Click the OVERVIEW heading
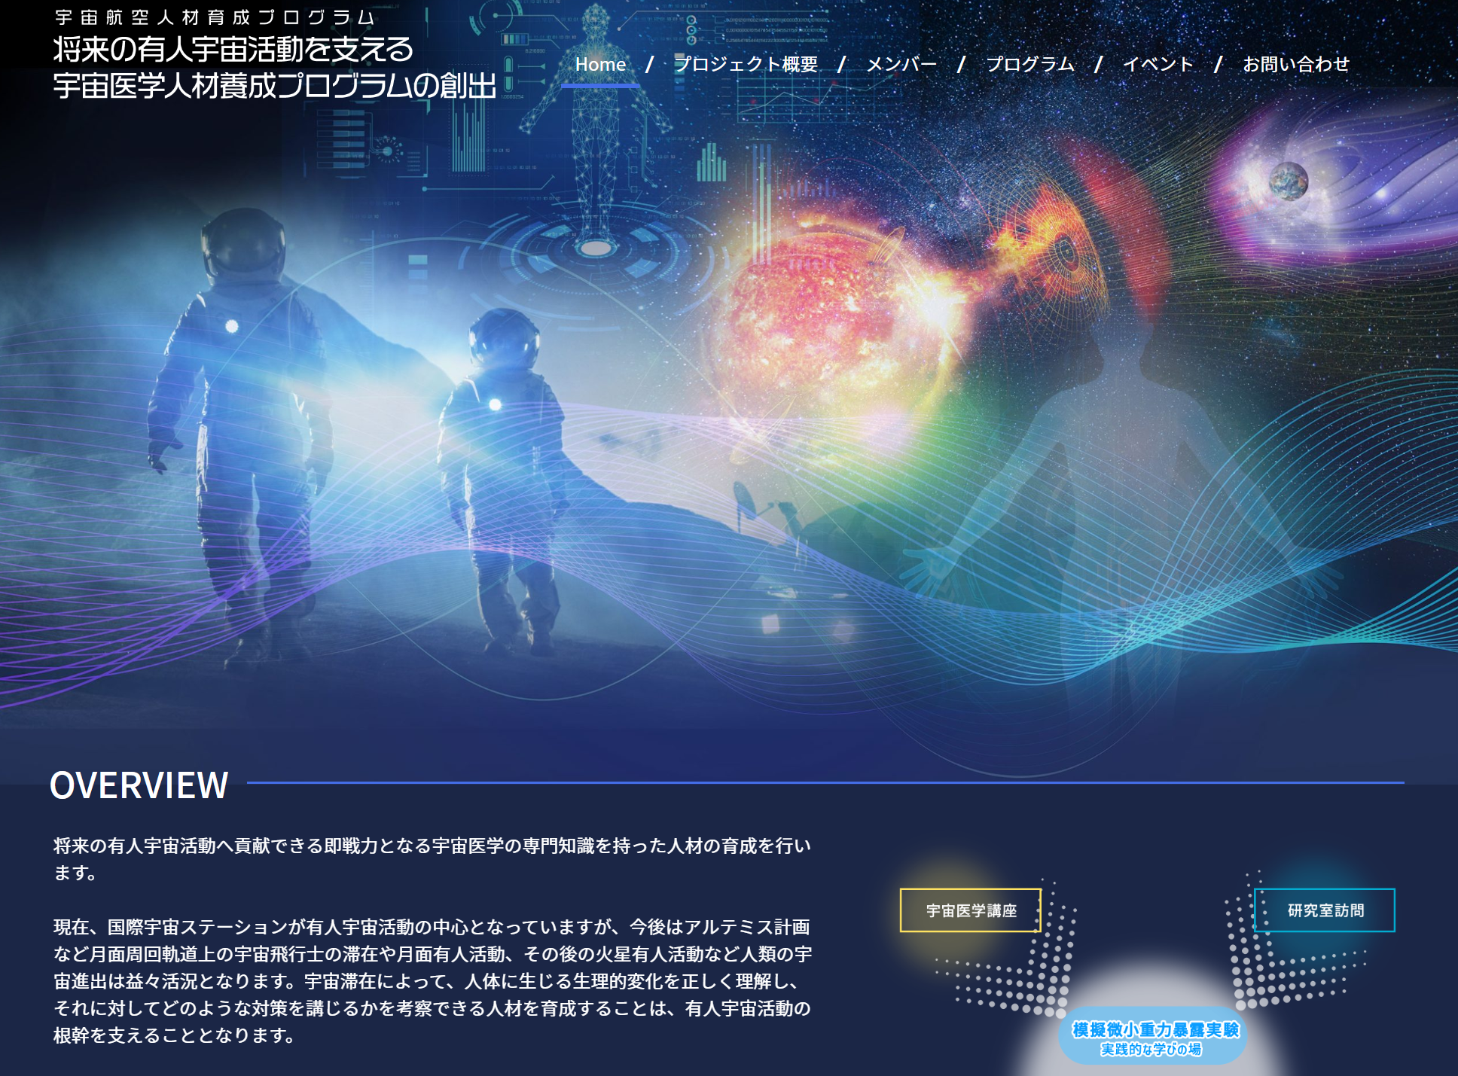Image resolution: width=1458 pixels, height=1076 pixels. 139,785
